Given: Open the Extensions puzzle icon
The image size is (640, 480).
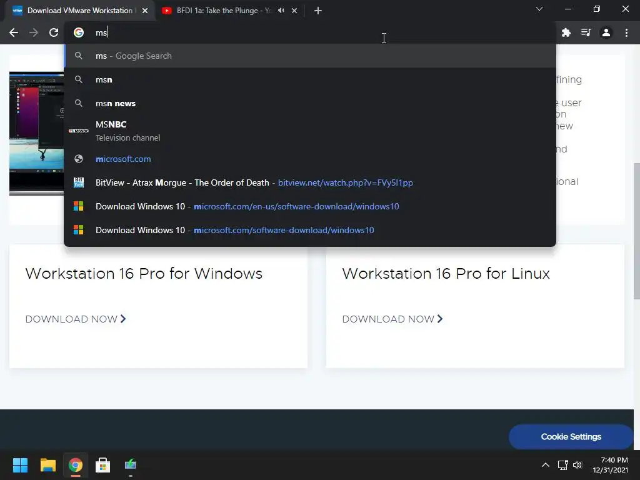Looking at the screenshot, I should [x=566, y=32].
